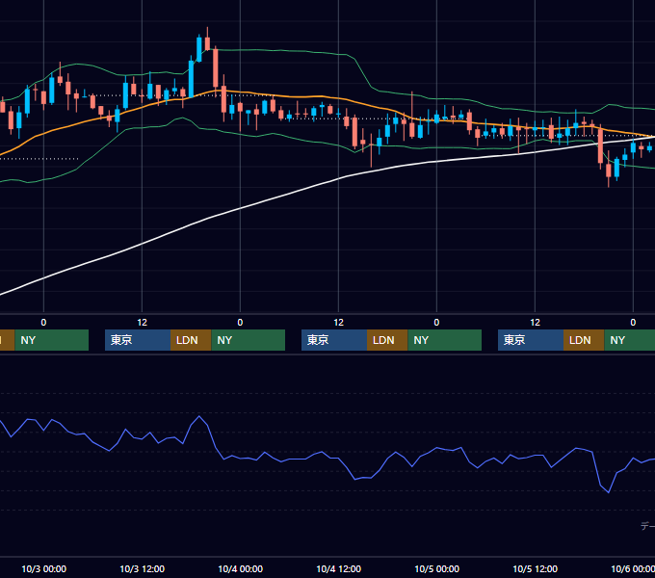
Task: Click hour label 0 above 10/5 00:00
Action: pyautogui.click(x=436, y=323)
